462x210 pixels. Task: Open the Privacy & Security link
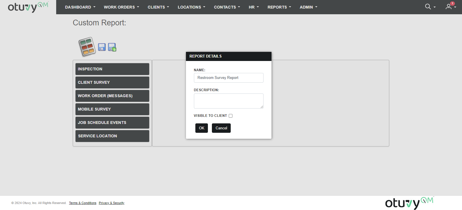click(x=112, y=203)
